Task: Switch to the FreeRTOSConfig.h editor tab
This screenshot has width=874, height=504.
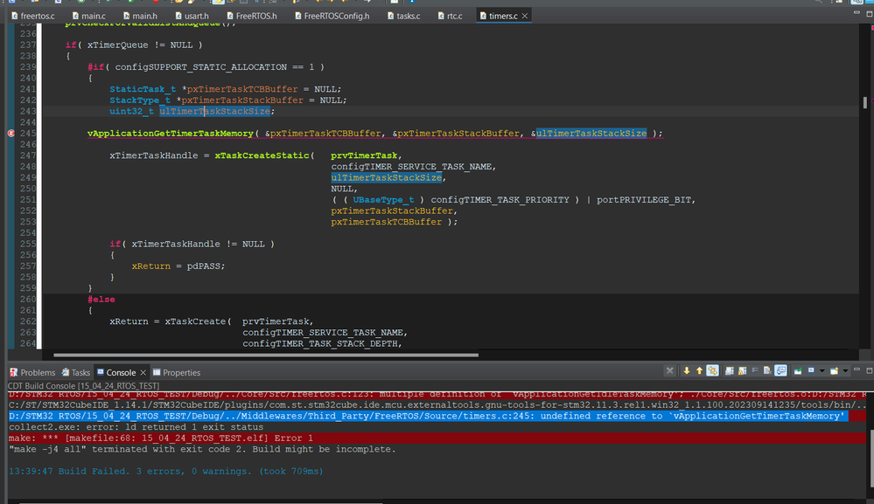Action: pos(337,16)
